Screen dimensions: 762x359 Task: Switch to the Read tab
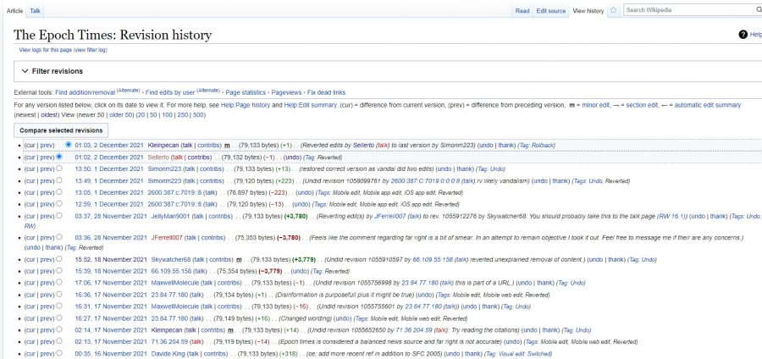(x=522, y=11)
